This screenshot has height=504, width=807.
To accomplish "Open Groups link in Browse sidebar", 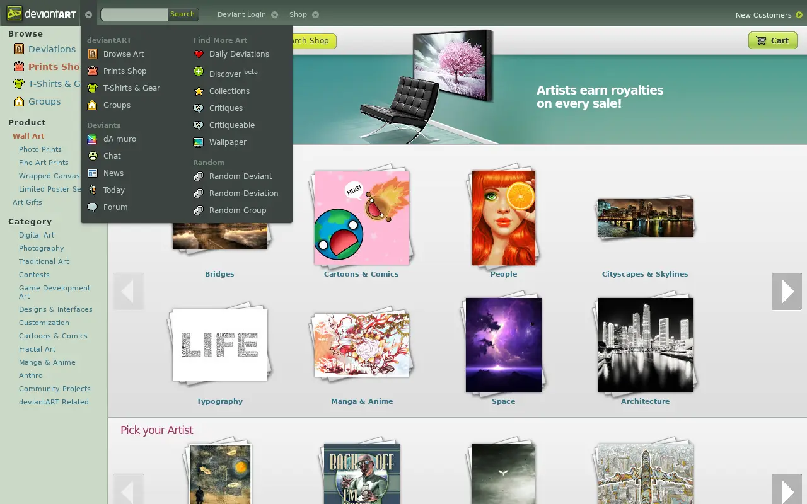I will (44, 101).
